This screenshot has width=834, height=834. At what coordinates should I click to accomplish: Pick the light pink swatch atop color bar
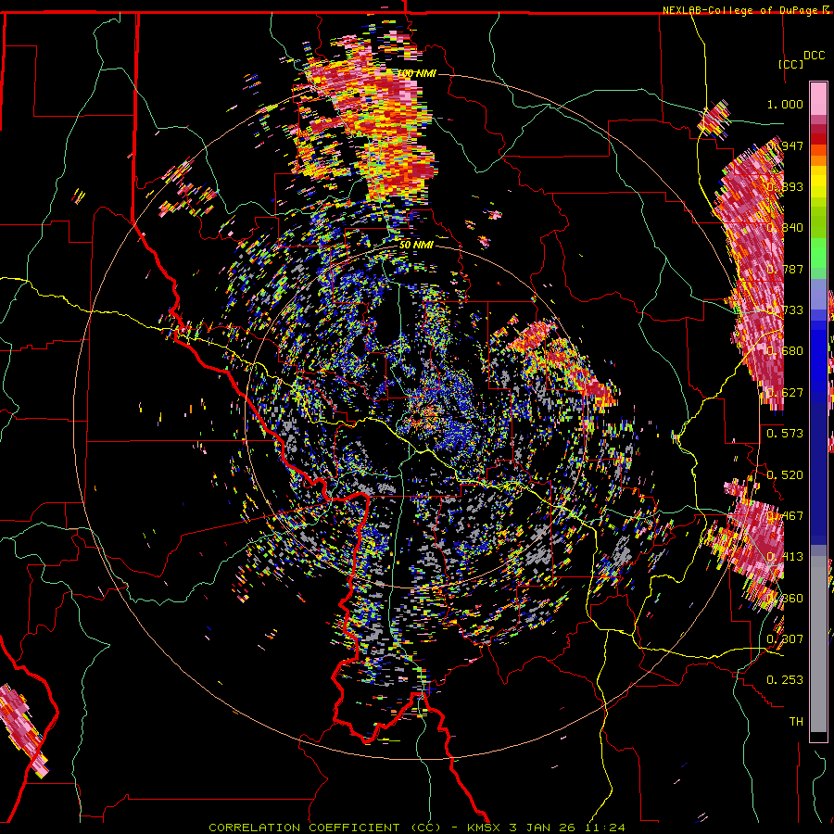click(x=818, y=98)
